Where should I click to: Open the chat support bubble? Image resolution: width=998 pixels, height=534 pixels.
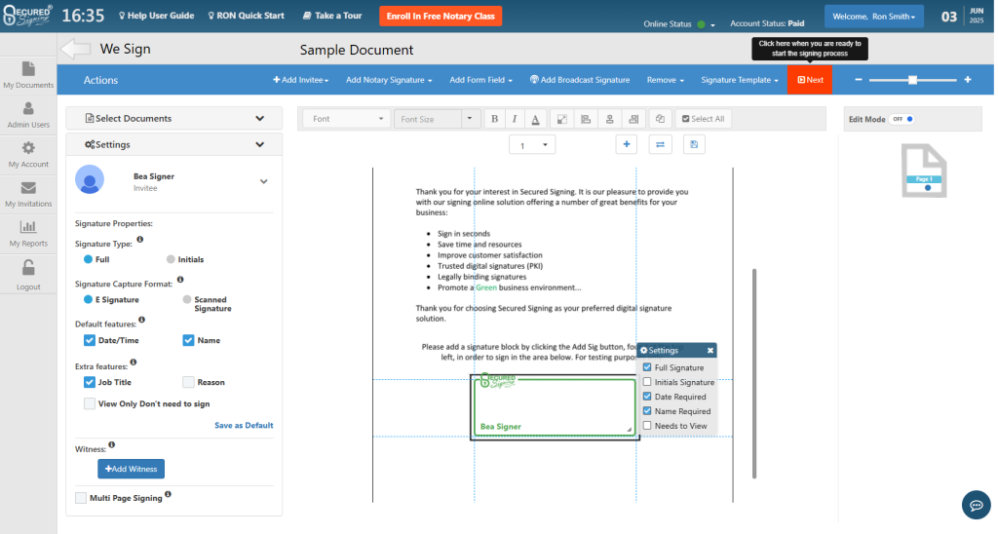click(976, 504)
